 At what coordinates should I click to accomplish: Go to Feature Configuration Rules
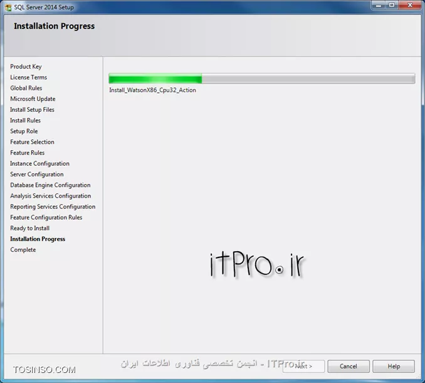46,217
